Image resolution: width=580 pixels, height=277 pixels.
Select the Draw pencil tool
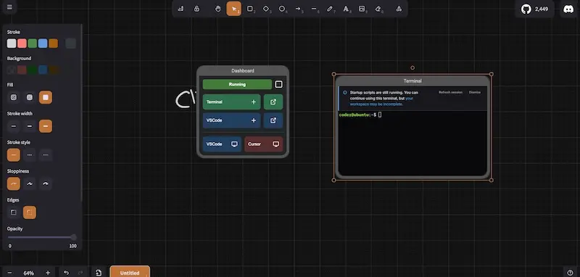(330, 9)
